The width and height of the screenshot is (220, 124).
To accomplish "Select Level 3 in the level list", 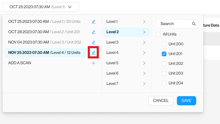I will coord(113,42).
